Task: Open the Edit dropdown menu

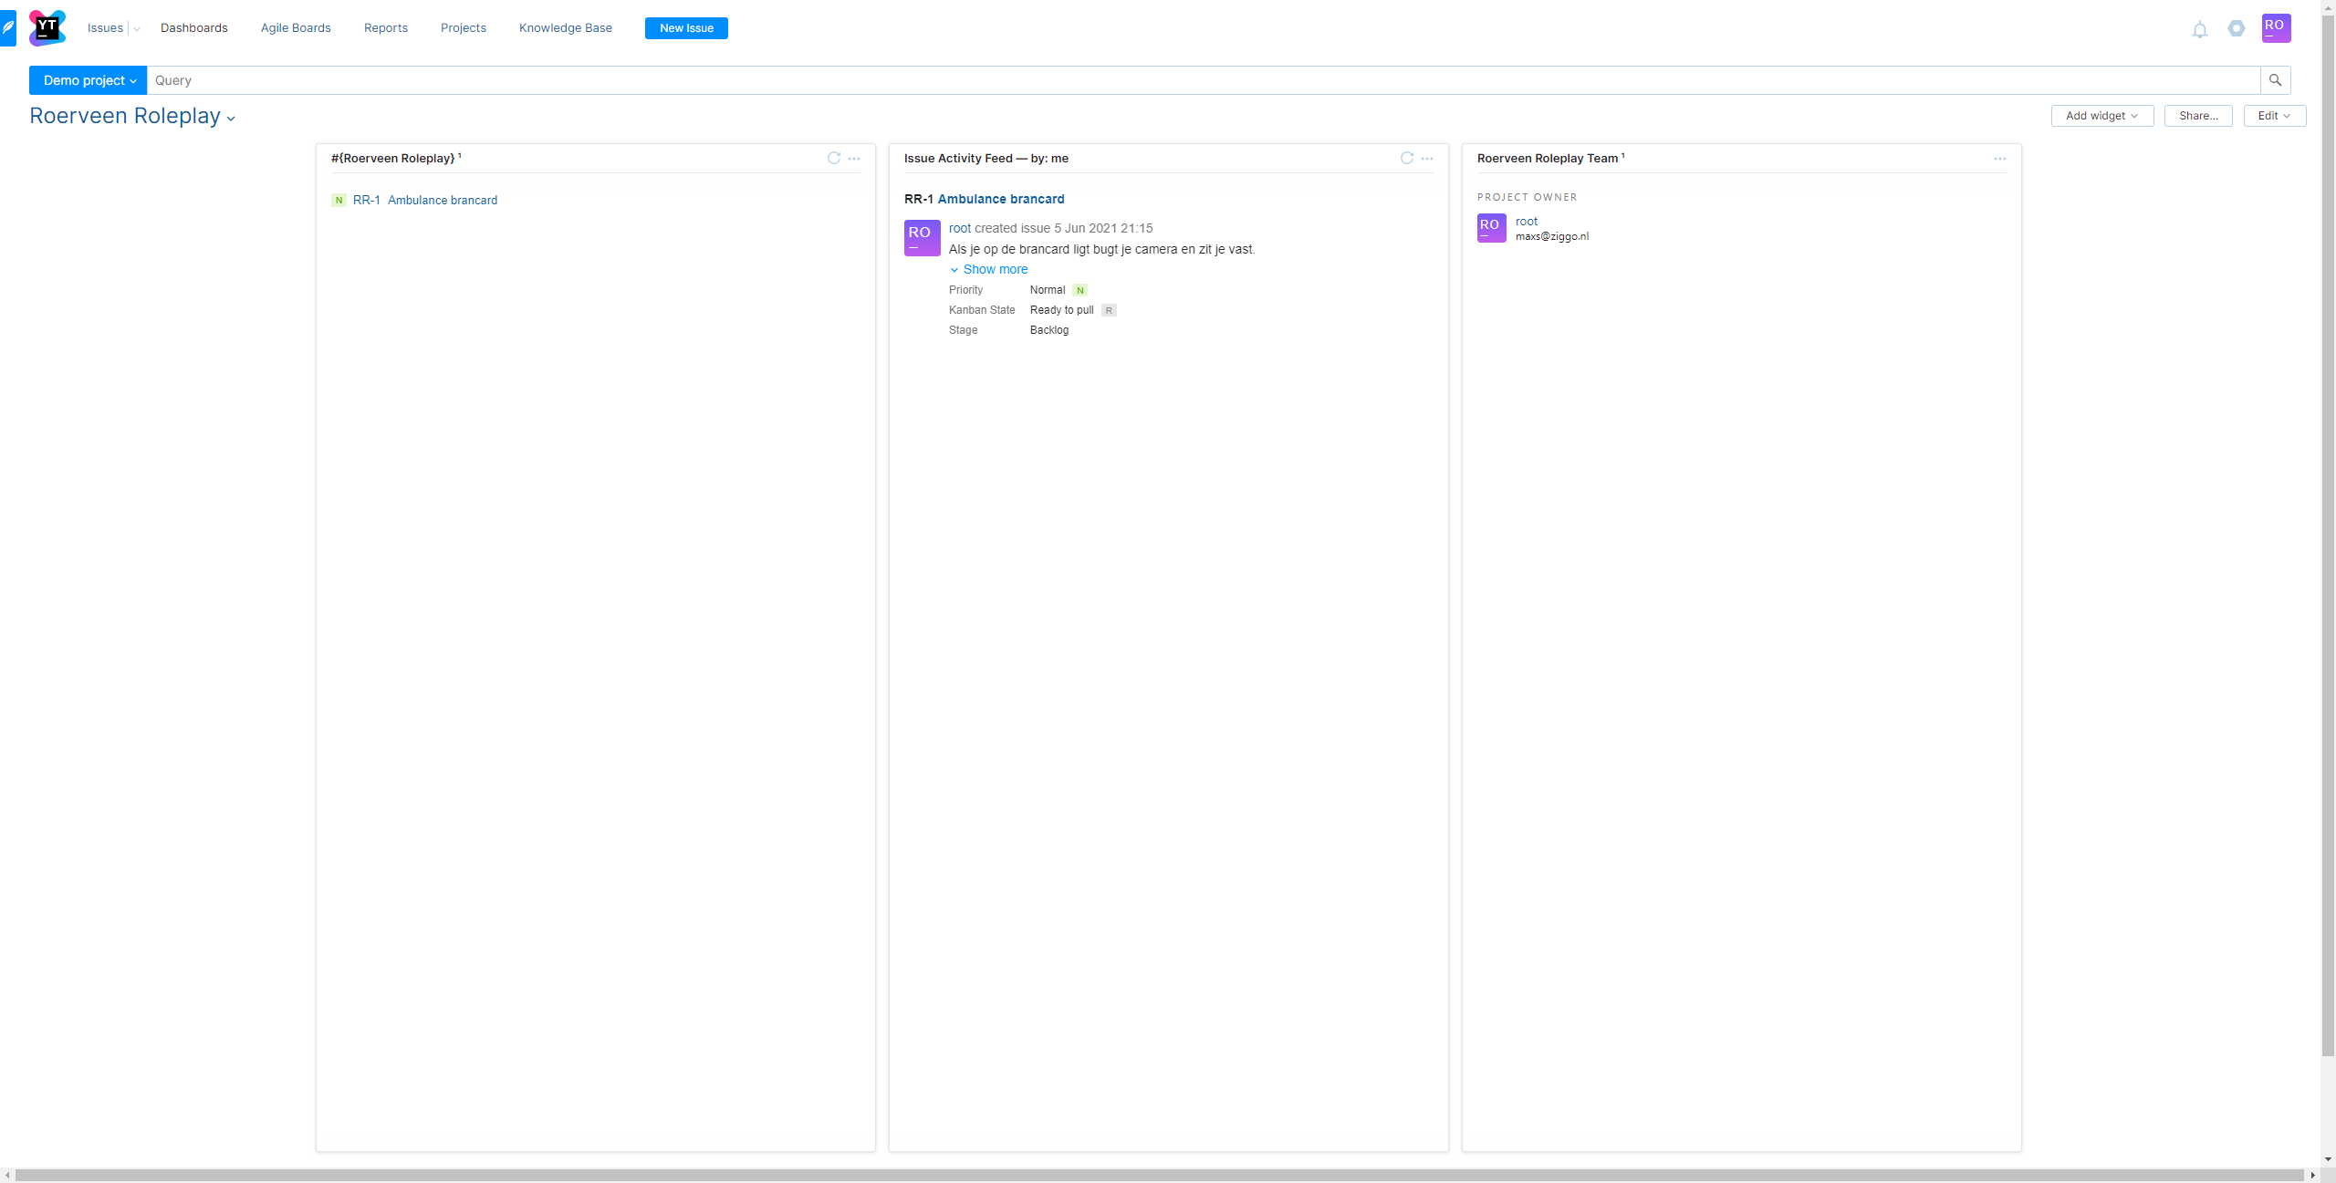Action: coord(2274,116)
